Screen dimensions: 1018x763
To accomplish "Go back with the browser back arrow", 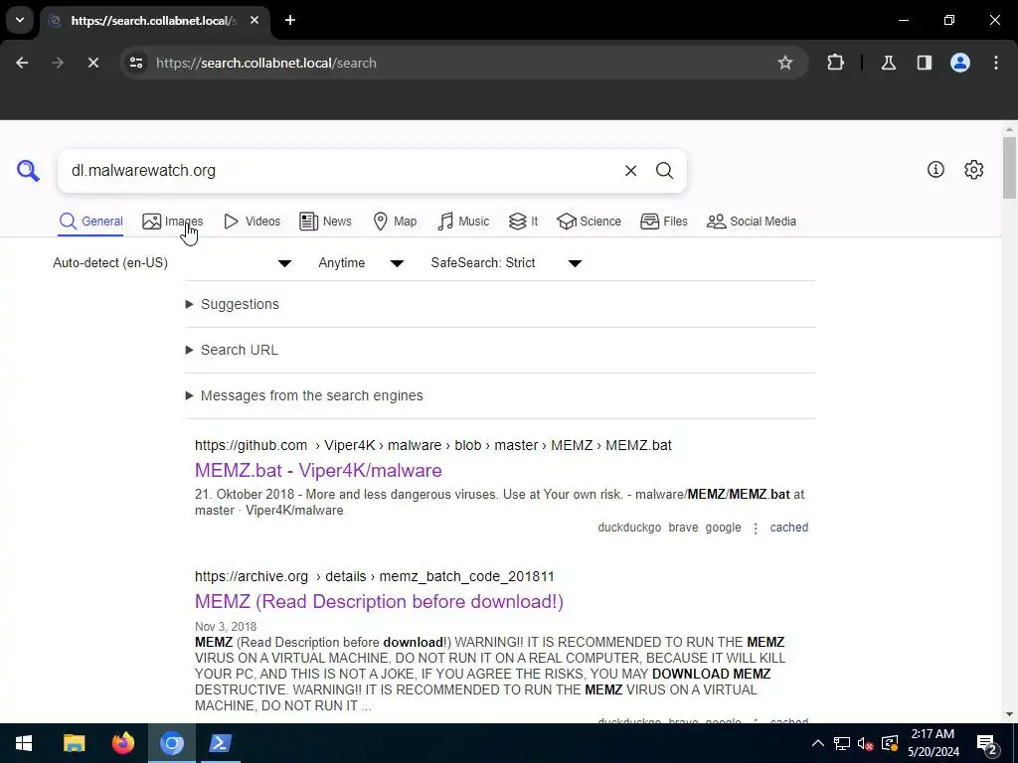I will coord(22,63).
